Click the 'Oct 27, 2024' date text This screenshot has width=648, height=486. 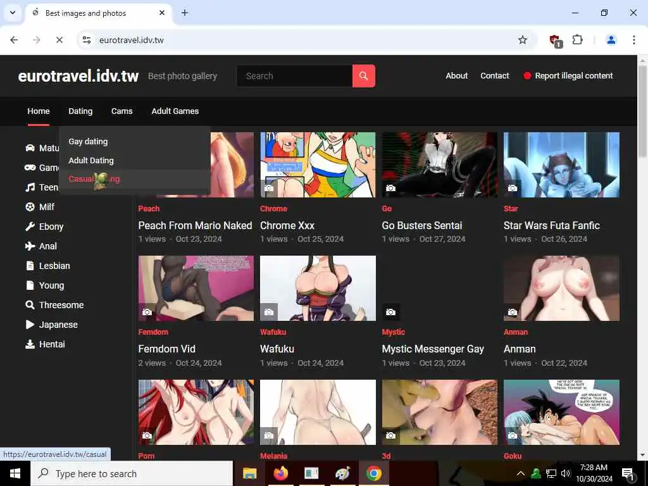coord(442,239)
